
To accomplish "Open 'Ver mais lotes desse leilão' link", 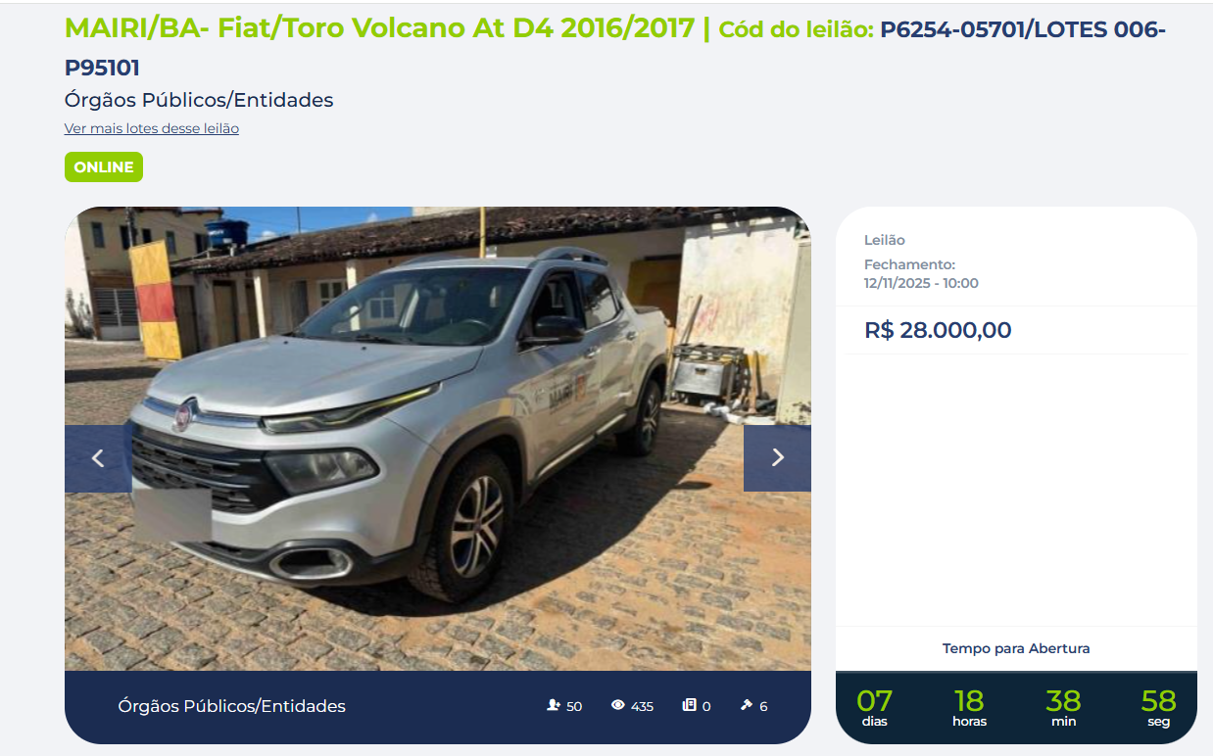I will [152, 128].
